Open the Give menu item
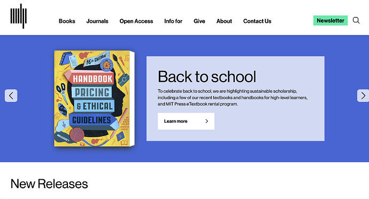Viewport: 369px width, 199px height. [x=199, y=21]
